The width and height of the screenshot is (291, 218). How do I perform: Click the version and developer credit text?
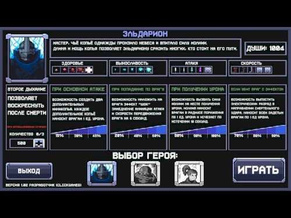(44, 185)
